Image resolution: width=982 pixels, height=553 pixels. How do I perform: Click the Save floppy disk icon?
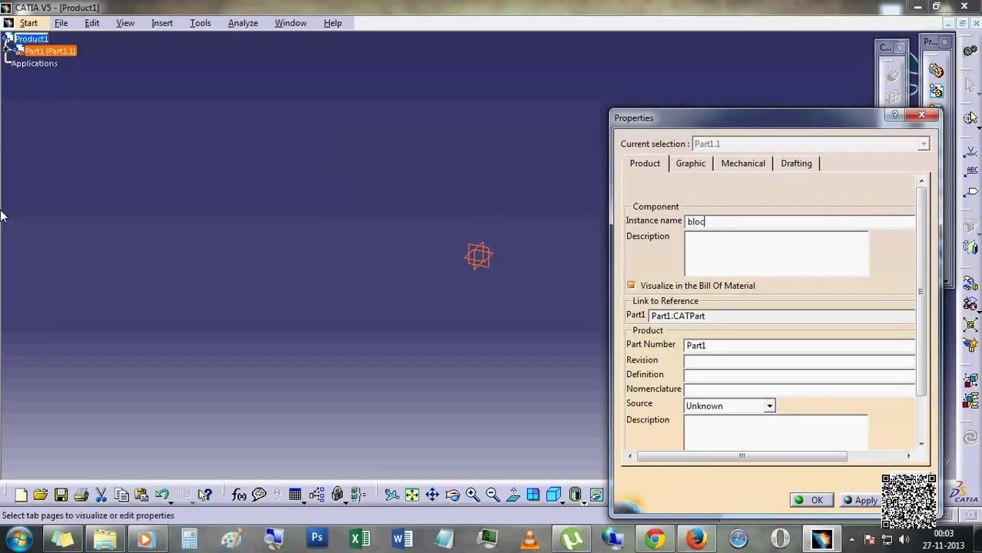click(61, 495)
